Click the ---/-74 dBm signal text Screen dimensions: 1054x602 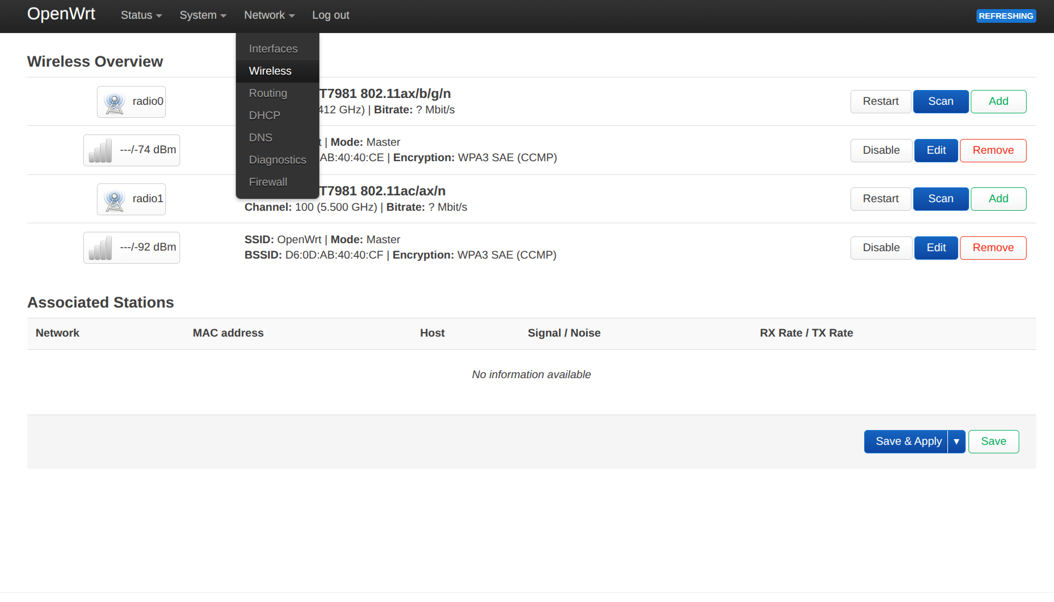point(148,150)
